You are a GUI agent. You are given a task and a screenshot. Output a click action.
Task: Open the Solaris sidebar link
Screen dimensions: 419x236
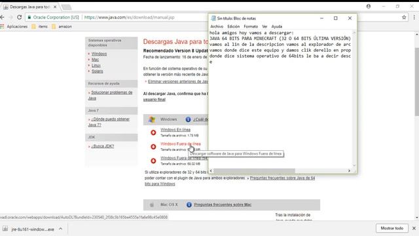point(97,71)
